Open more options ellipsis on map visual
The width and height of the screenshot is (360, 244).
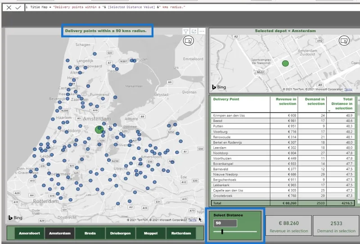click(x=202, y=31)
